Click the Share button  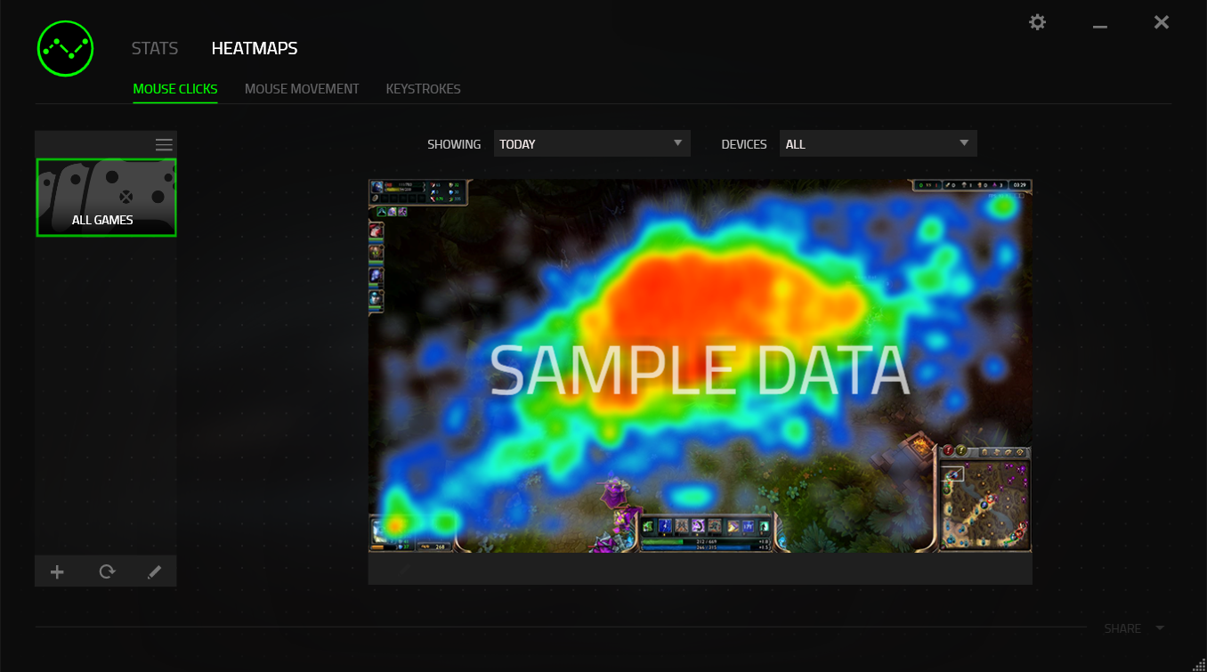[1122, 628]
